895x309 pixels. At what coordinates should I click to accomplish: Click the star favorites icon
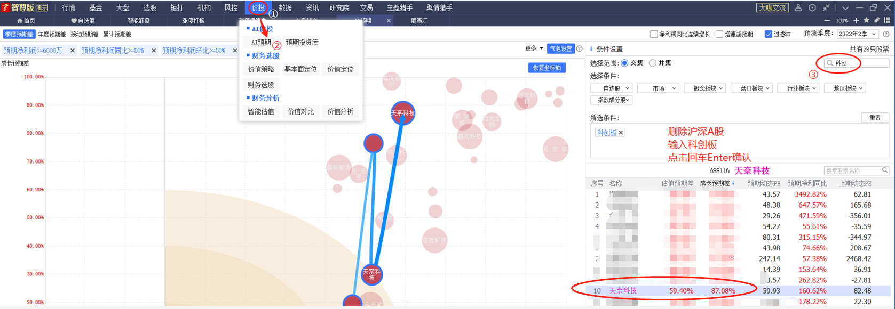tap(866, 21)
